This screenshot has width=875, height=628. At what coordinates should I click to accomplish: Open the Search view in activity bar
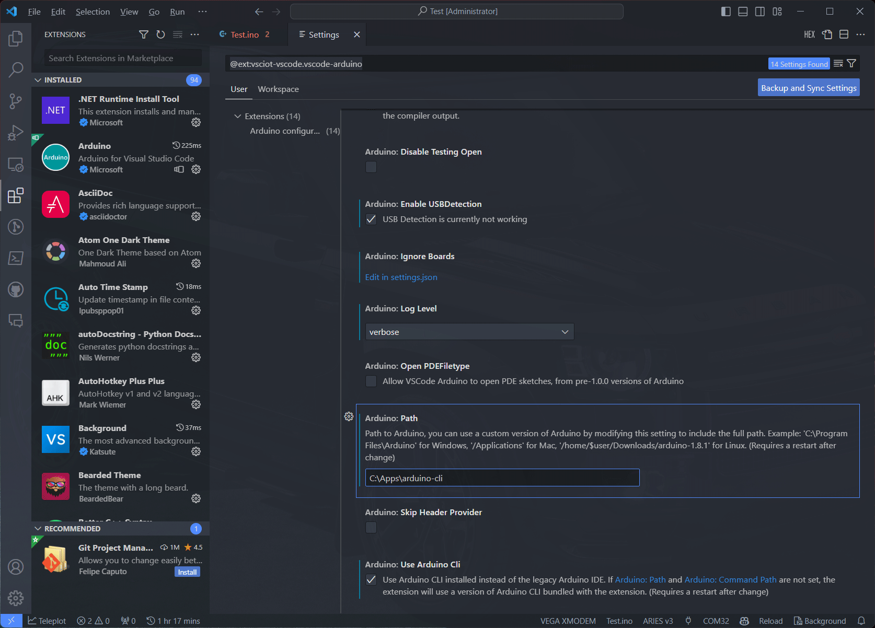16,69
